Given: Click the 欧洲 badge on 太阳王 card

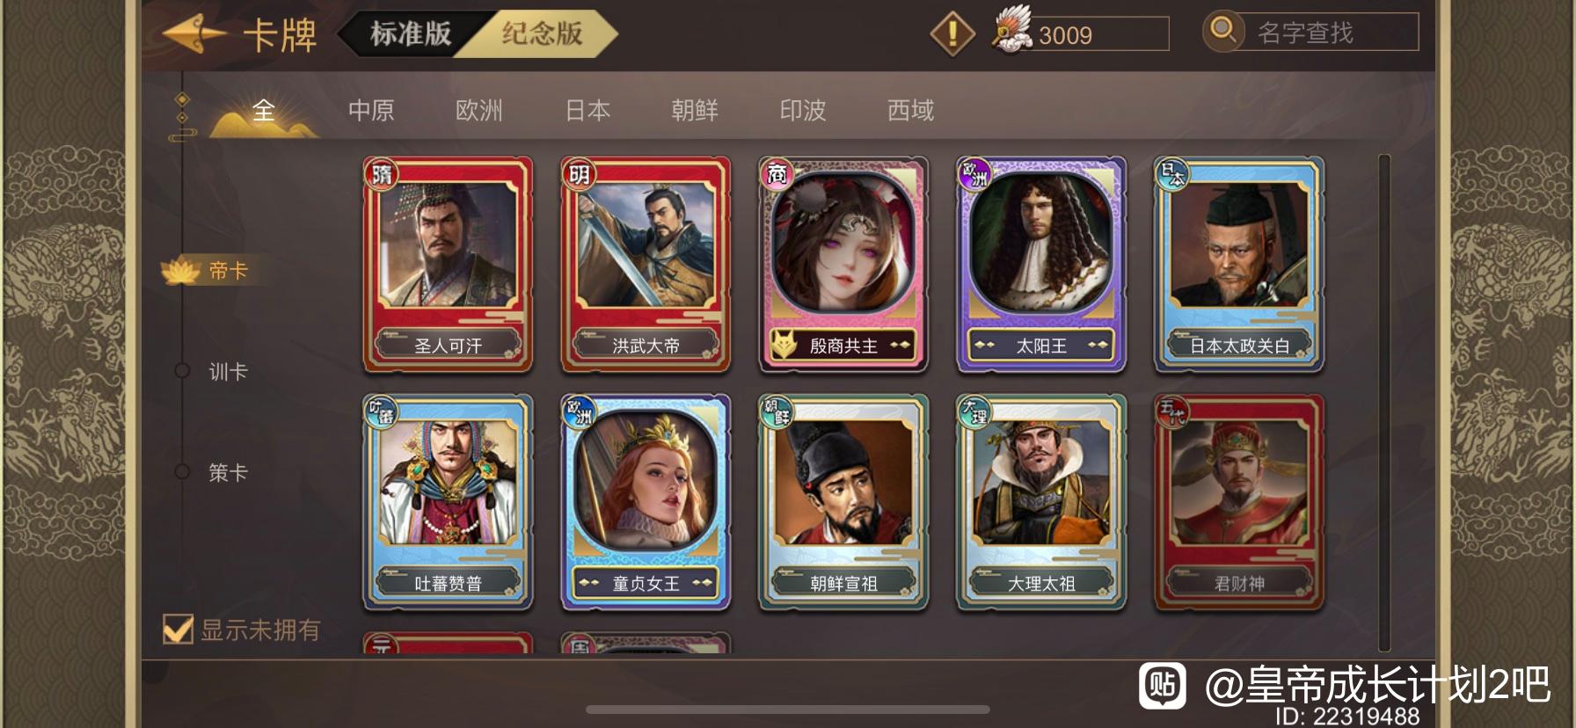Looking at the screenshot, I should click(x=974, y=173).
